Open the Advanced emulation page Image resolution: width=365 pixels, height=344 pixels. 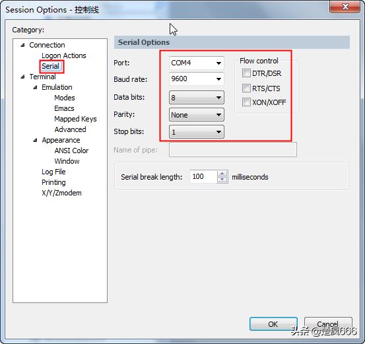70,129
